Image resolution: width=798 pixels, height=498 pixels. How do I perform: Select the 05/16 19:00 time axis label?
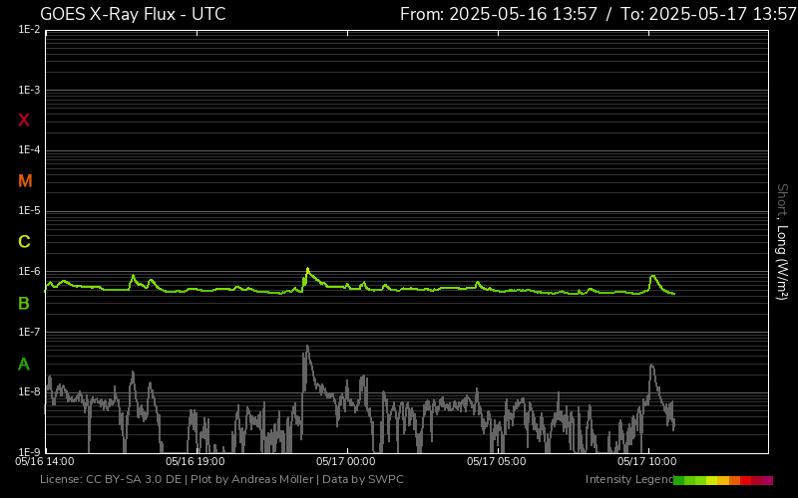pyautogui.click(x=195, y=461)
